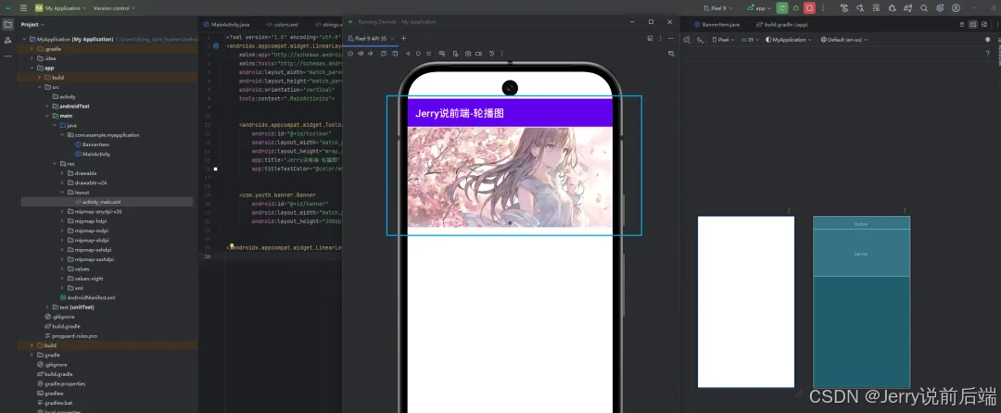Click the banner block in blueprint preview

pos(862,253)
